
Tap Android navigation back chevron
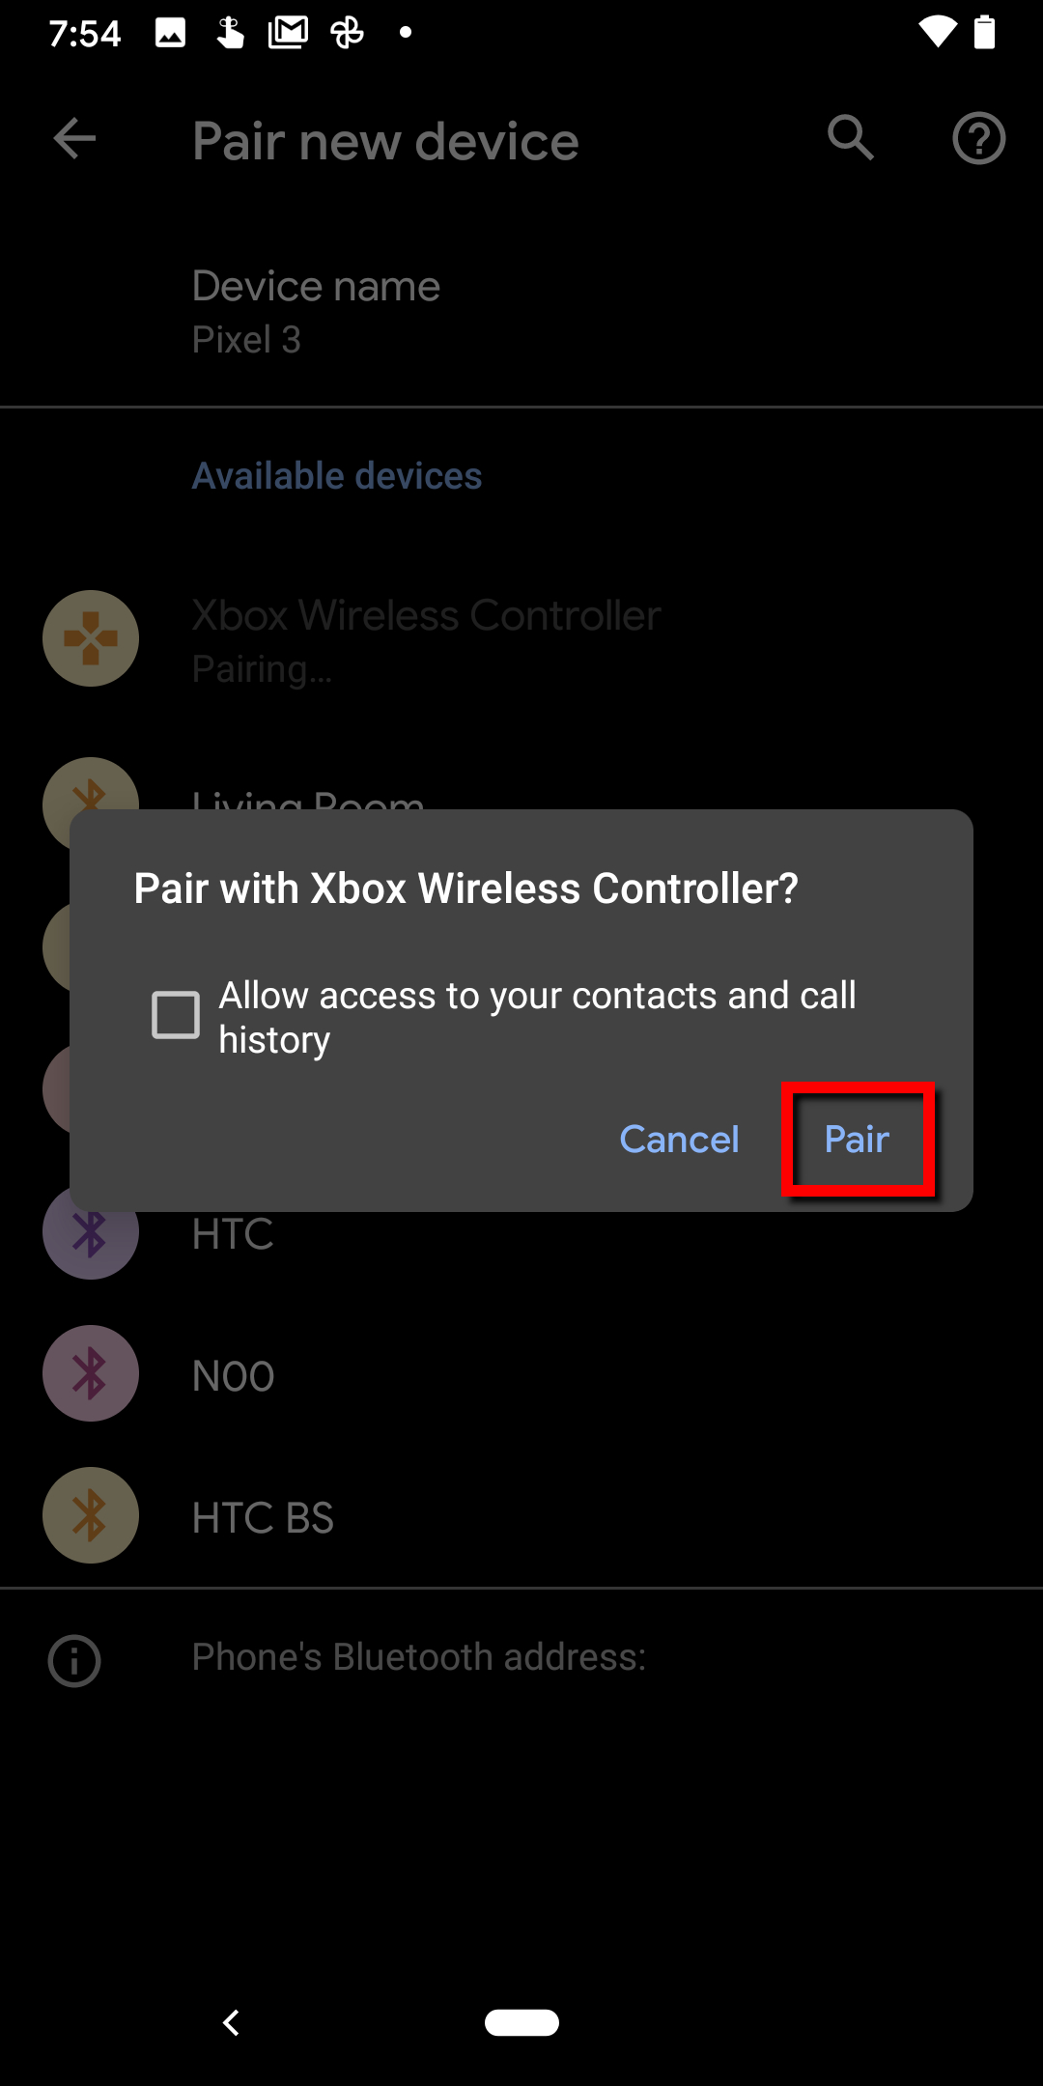pyautogui.click(x=231, y=2022)
